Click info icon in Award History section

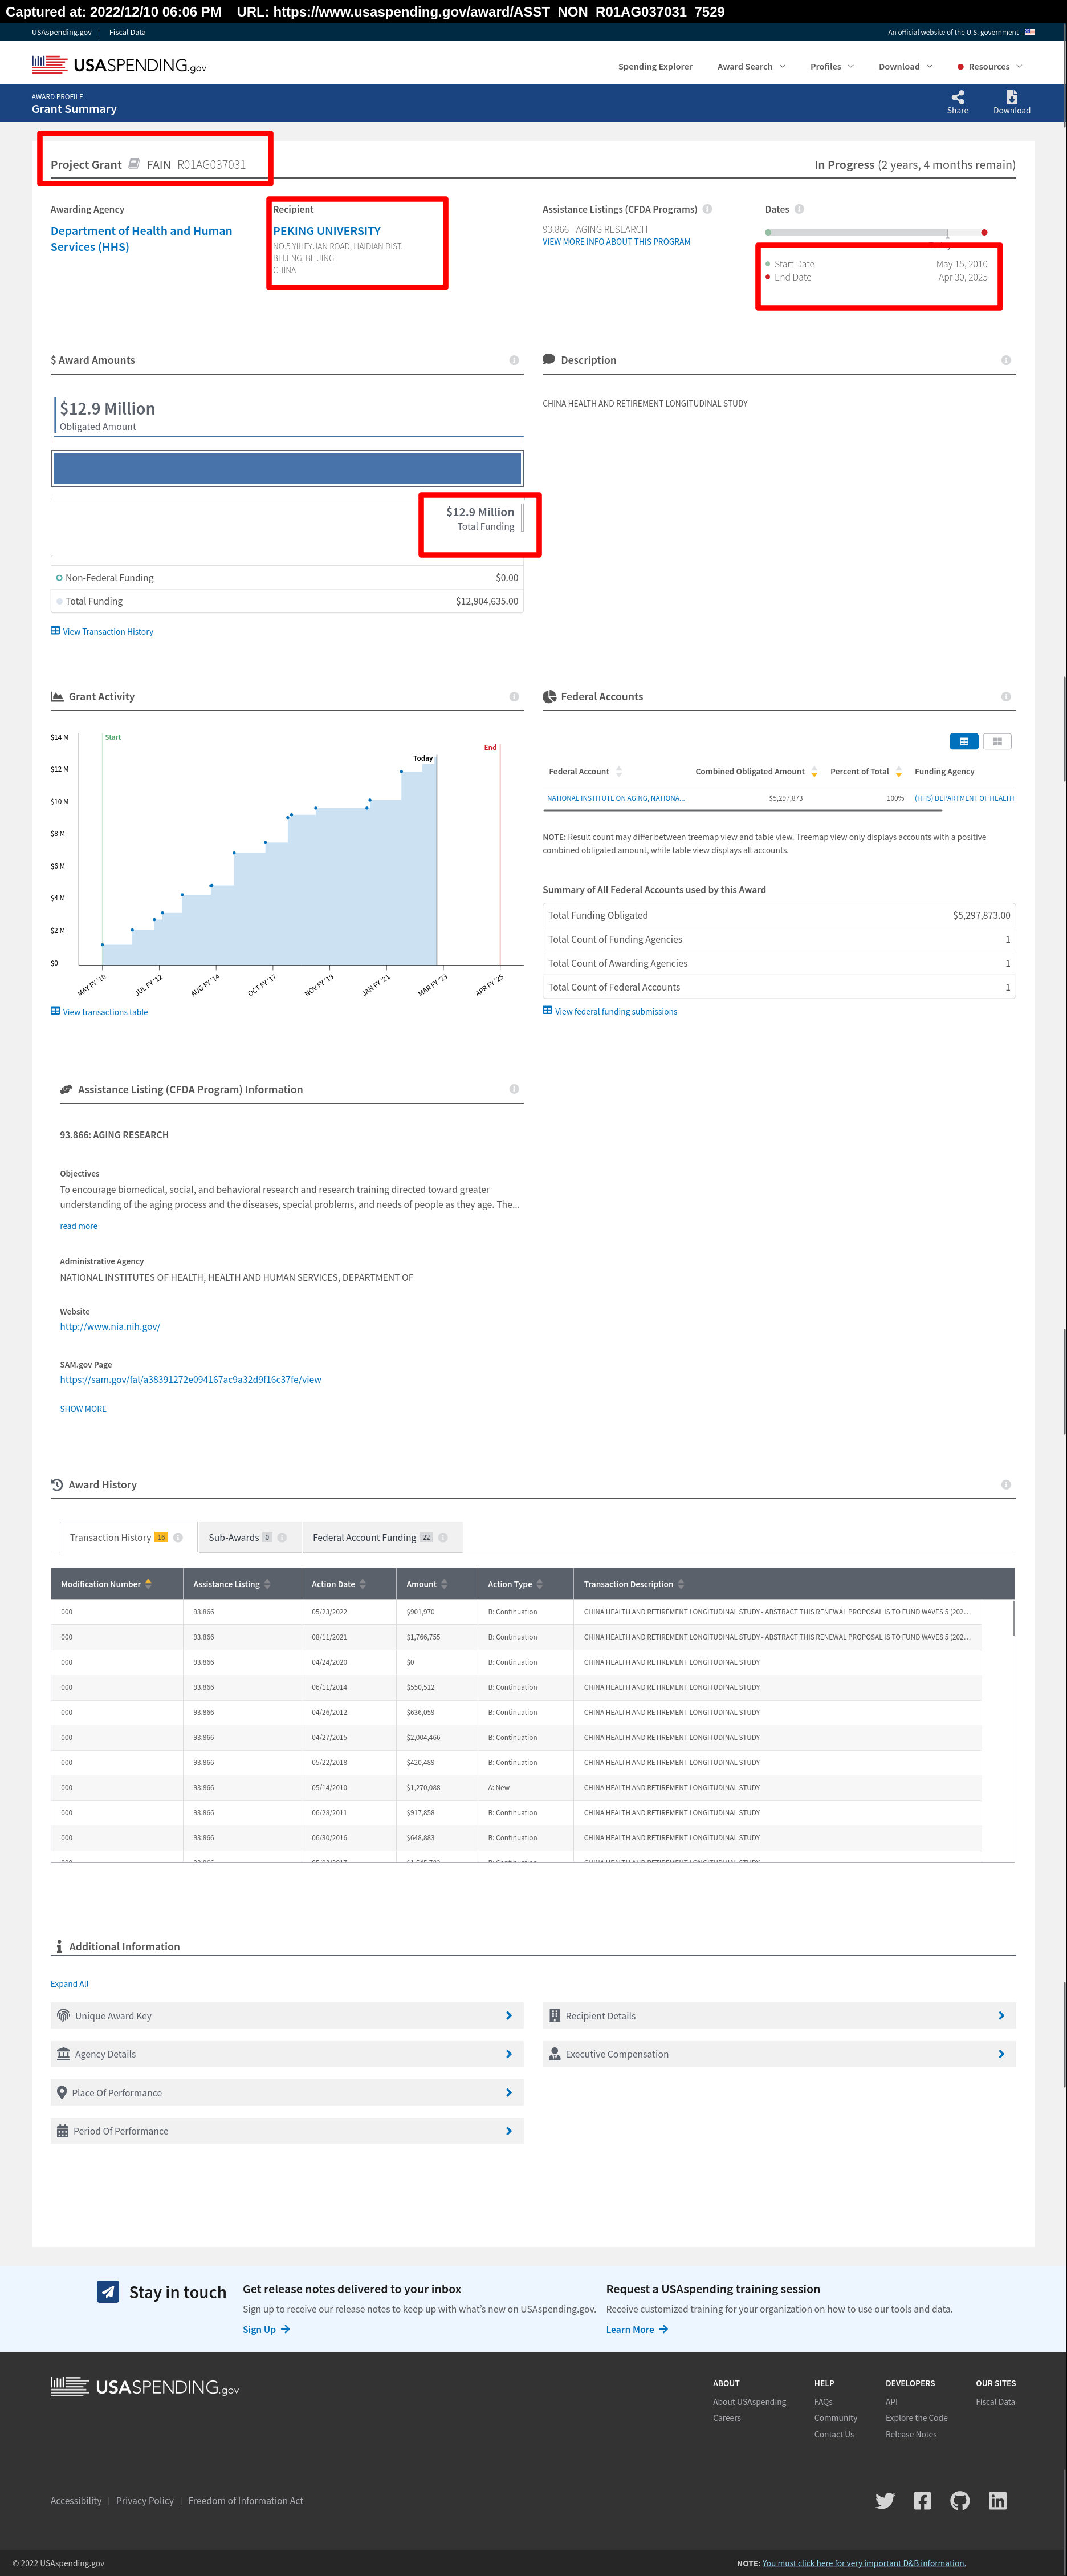click(x=1006, y=1485)
